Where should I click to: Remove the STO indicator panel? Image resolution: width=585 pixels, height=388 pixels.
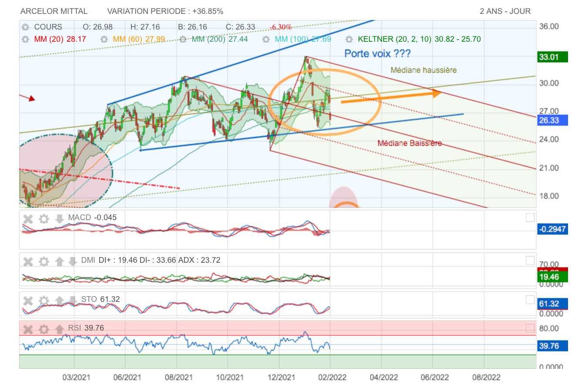click(28, 300)
